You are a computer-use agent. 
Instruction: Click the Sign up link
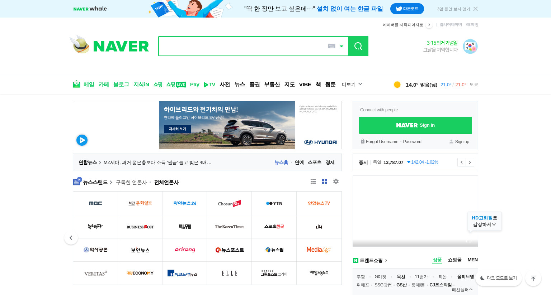[x=462, y=142]
